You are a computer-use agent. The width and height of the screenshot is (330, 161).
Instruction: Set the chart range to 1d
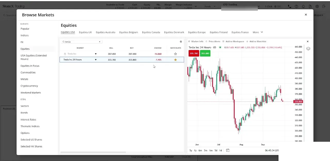[x=220, y=150]
